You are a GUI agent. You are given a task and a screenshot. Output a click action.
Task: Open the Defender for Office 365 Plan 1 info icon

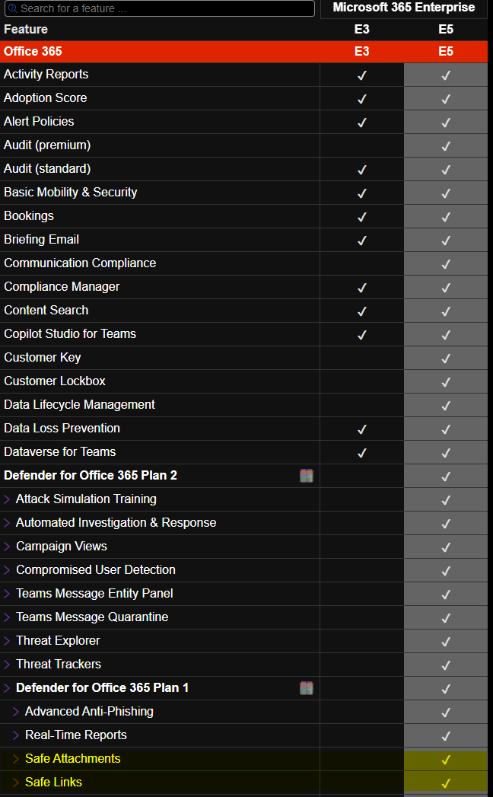(x=307, y=688)
